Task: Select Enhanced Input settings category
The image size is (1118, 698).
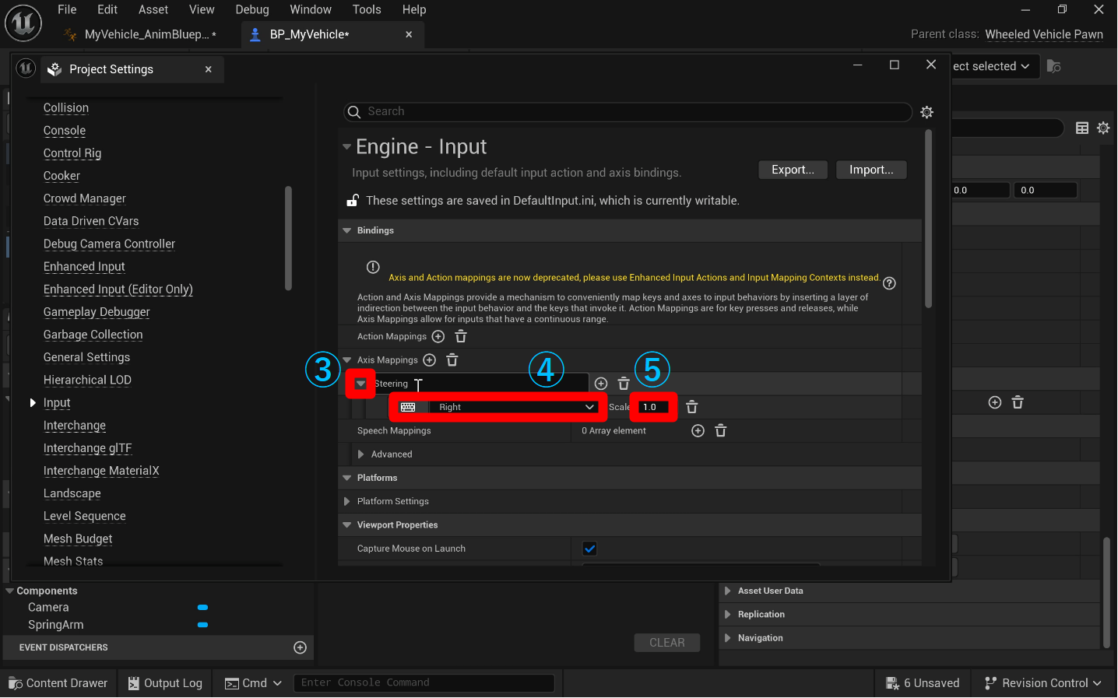Action: [x=84, y=267]
